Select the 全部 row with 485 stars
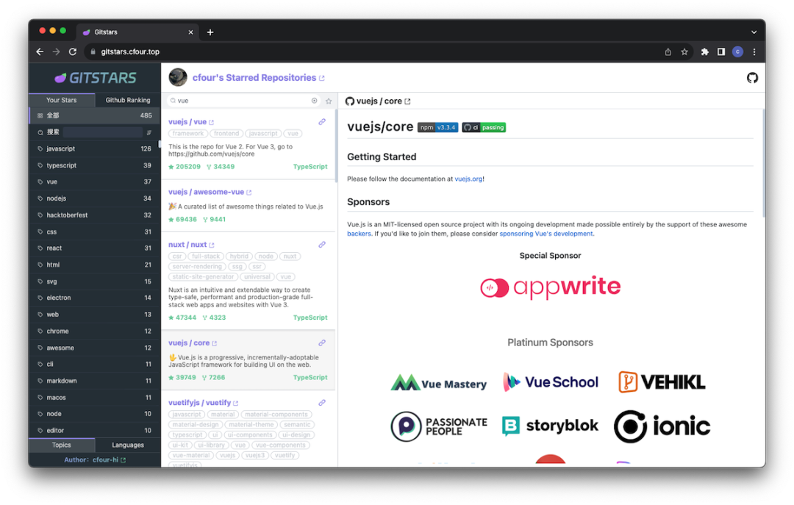This screenshot has width=794, height=505. (x=95, y=115)
